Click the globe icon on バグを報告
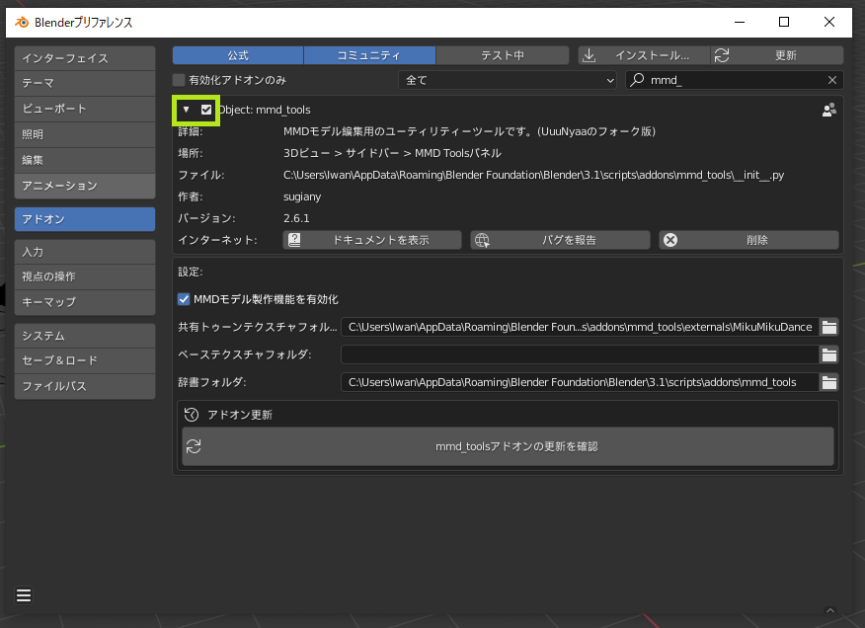The height and width of the screenshot is (628, 865). (482, 240)
